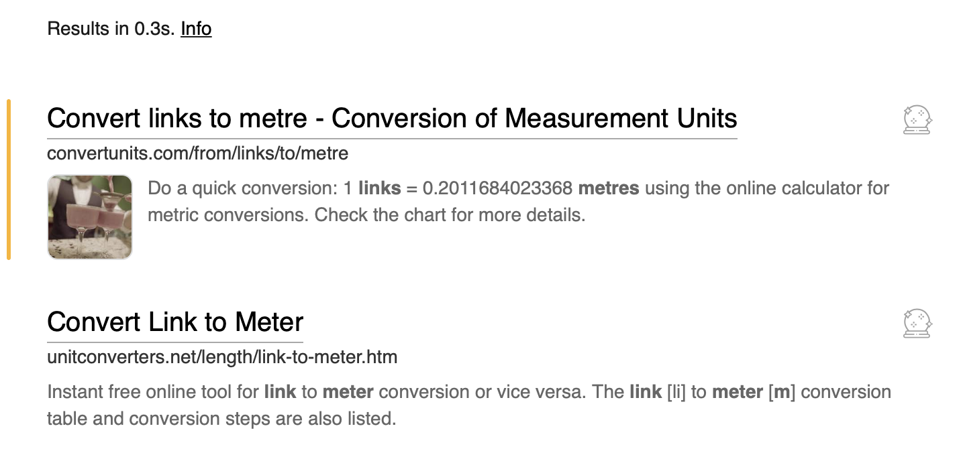Click the value 0.2011684023368 in the snippet
Screen dimensions: 961x461
(497, 188)
